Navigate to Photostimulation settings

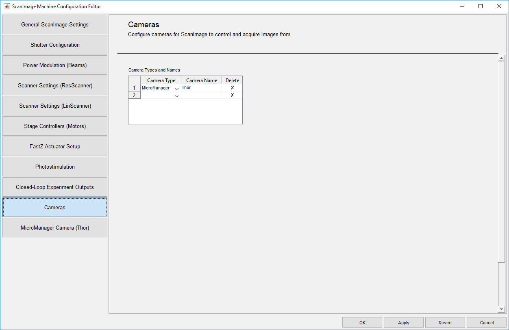[x=55, y=167]
